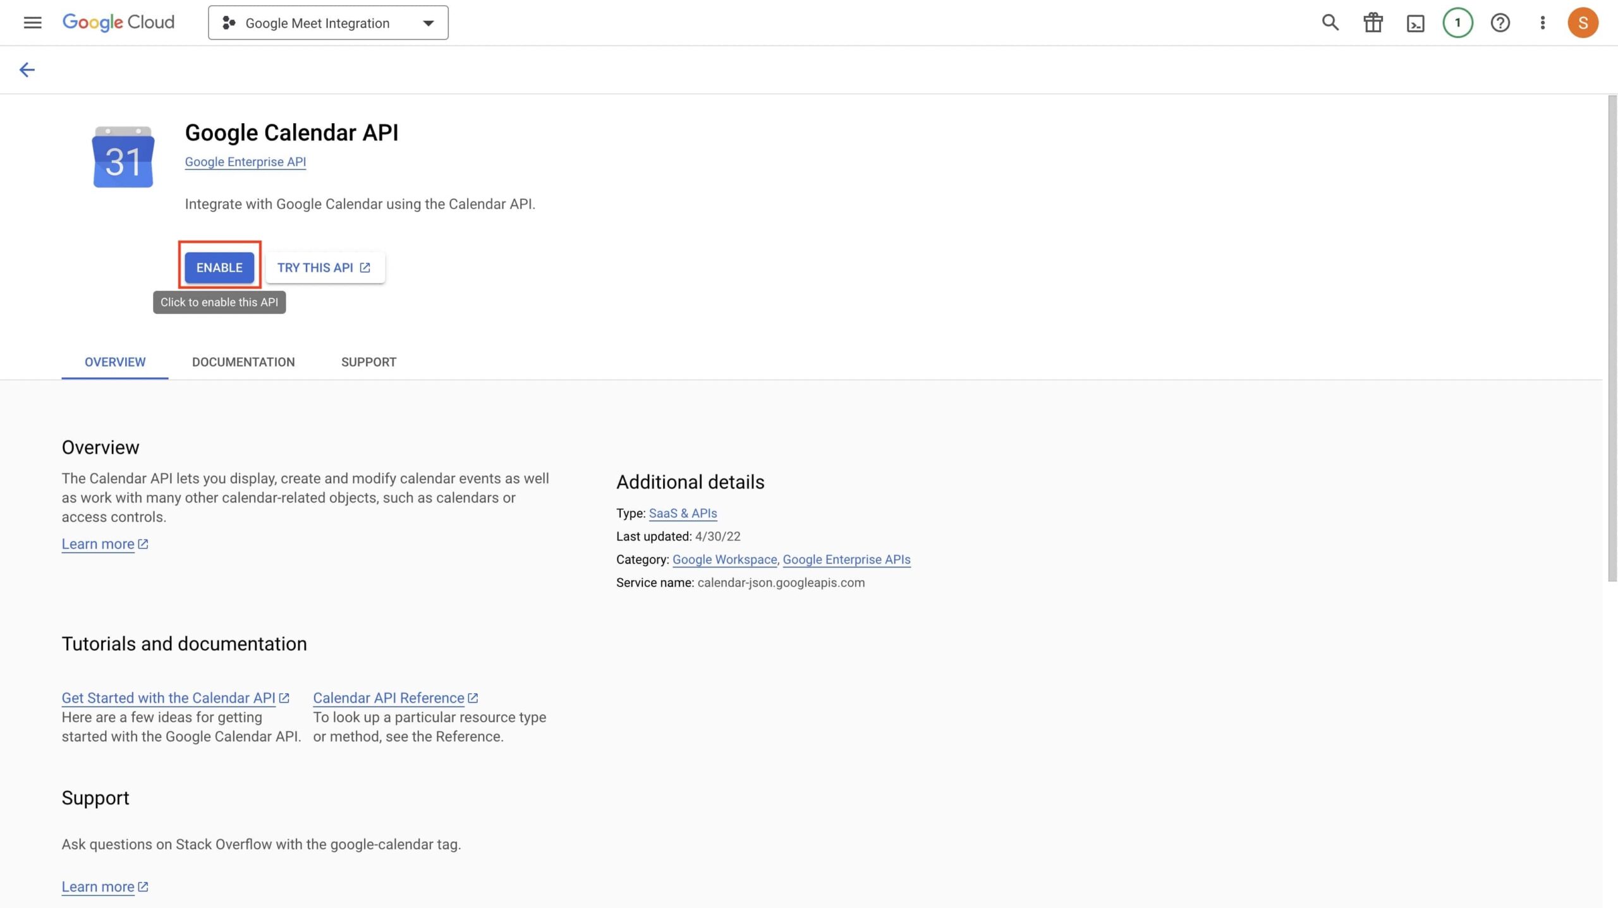Open the Google Workspace category link
Viewport: 1618px width, 908px height.
click(724, 559)
